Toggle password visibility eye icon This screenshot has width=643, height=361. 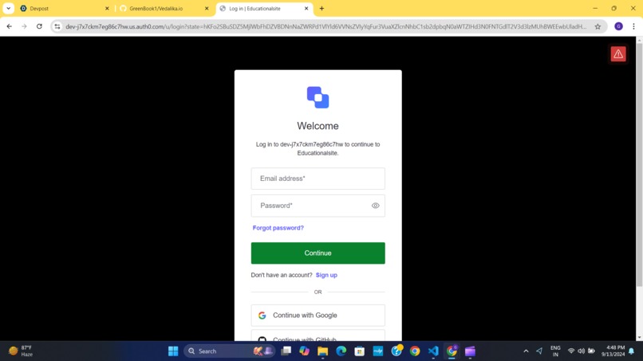375,206
